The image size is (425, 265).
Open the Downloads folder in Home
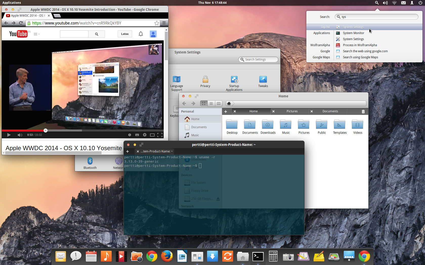click(268, 125)
